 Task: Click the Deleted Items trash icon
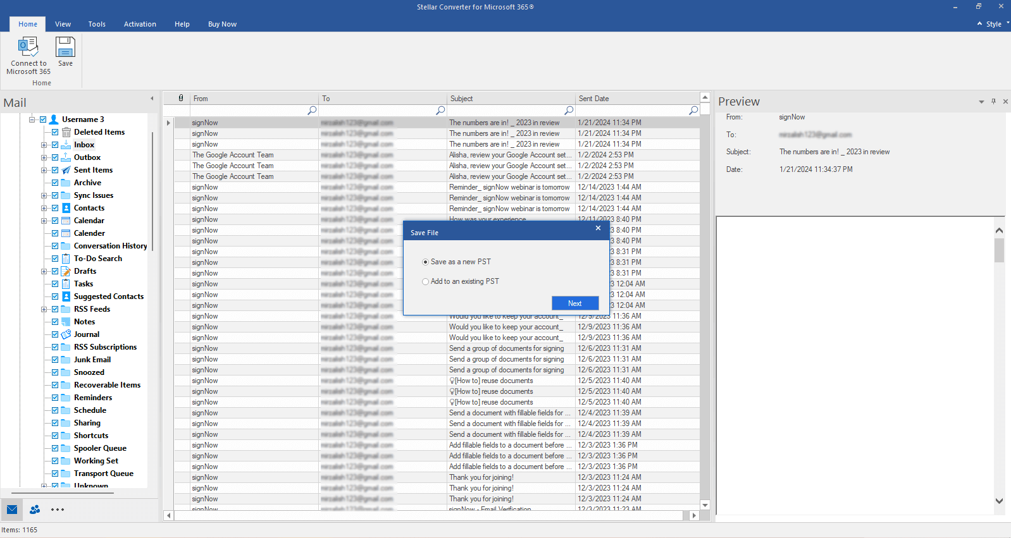point(66,132)
